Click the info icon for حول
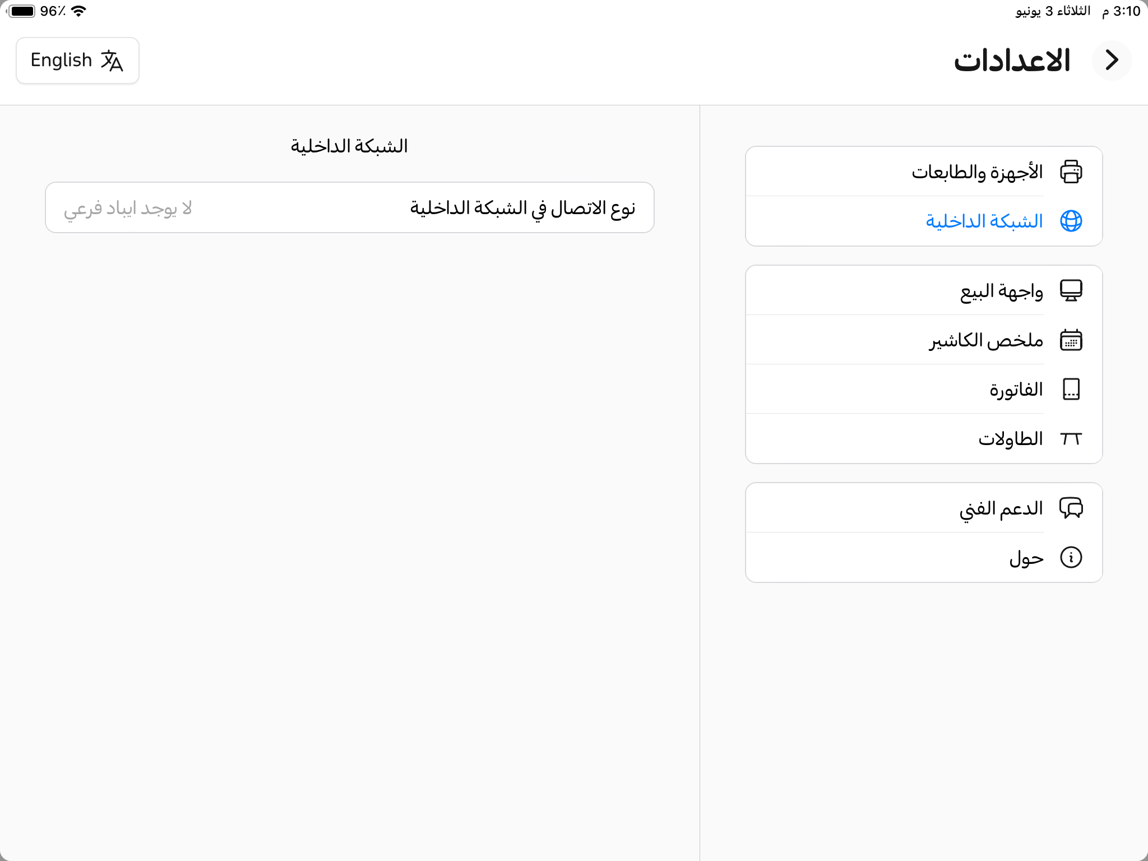1148x861 pixels. pos(1071,557)
